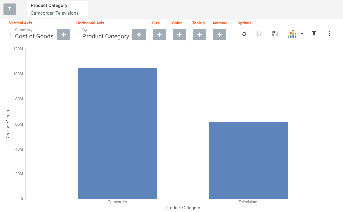Add a field to the Horizontal Axis
The width and height of the screenshot is (343, 212).
(x=139, y=34)
